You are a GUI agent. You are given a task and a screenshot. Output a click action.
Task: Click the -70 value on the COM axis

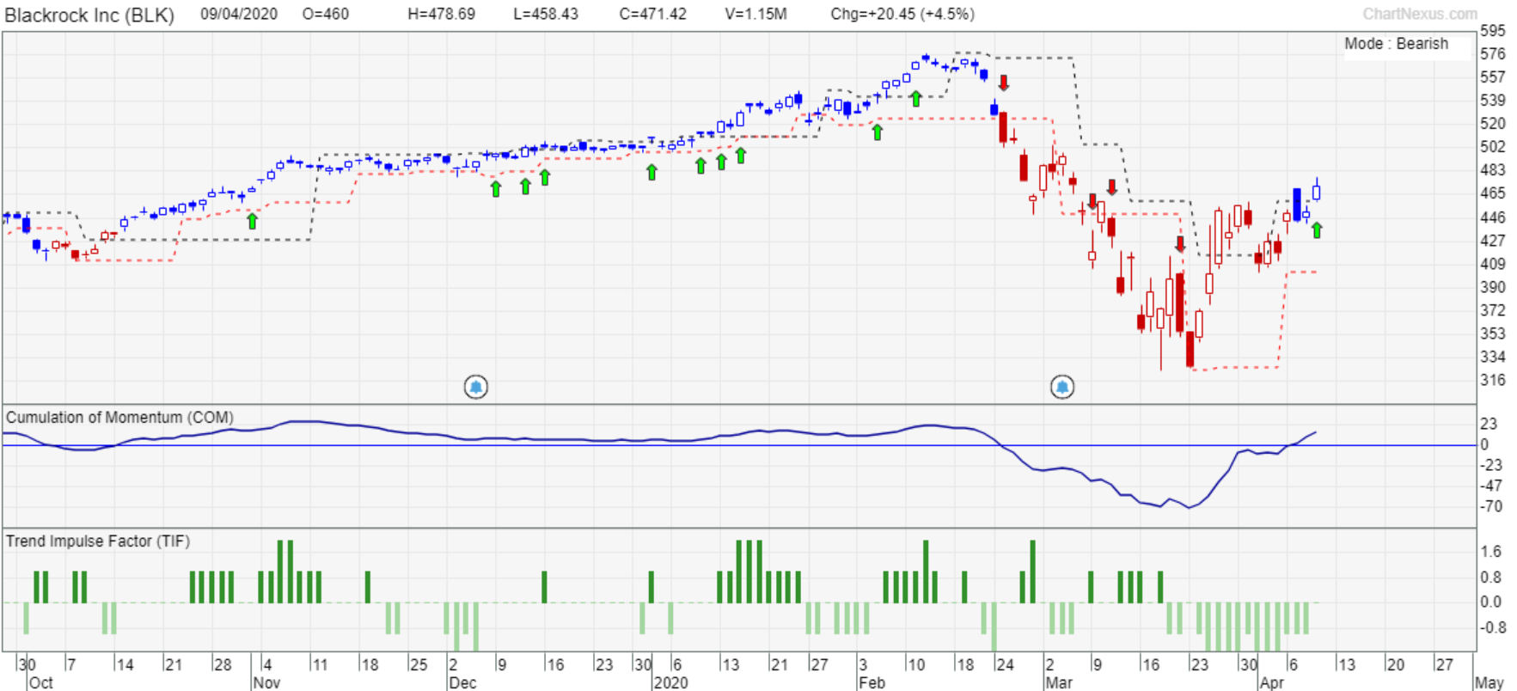pos(1491,506)
